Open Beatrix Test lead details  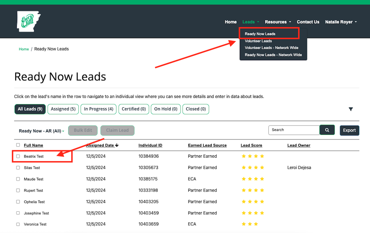34,156
